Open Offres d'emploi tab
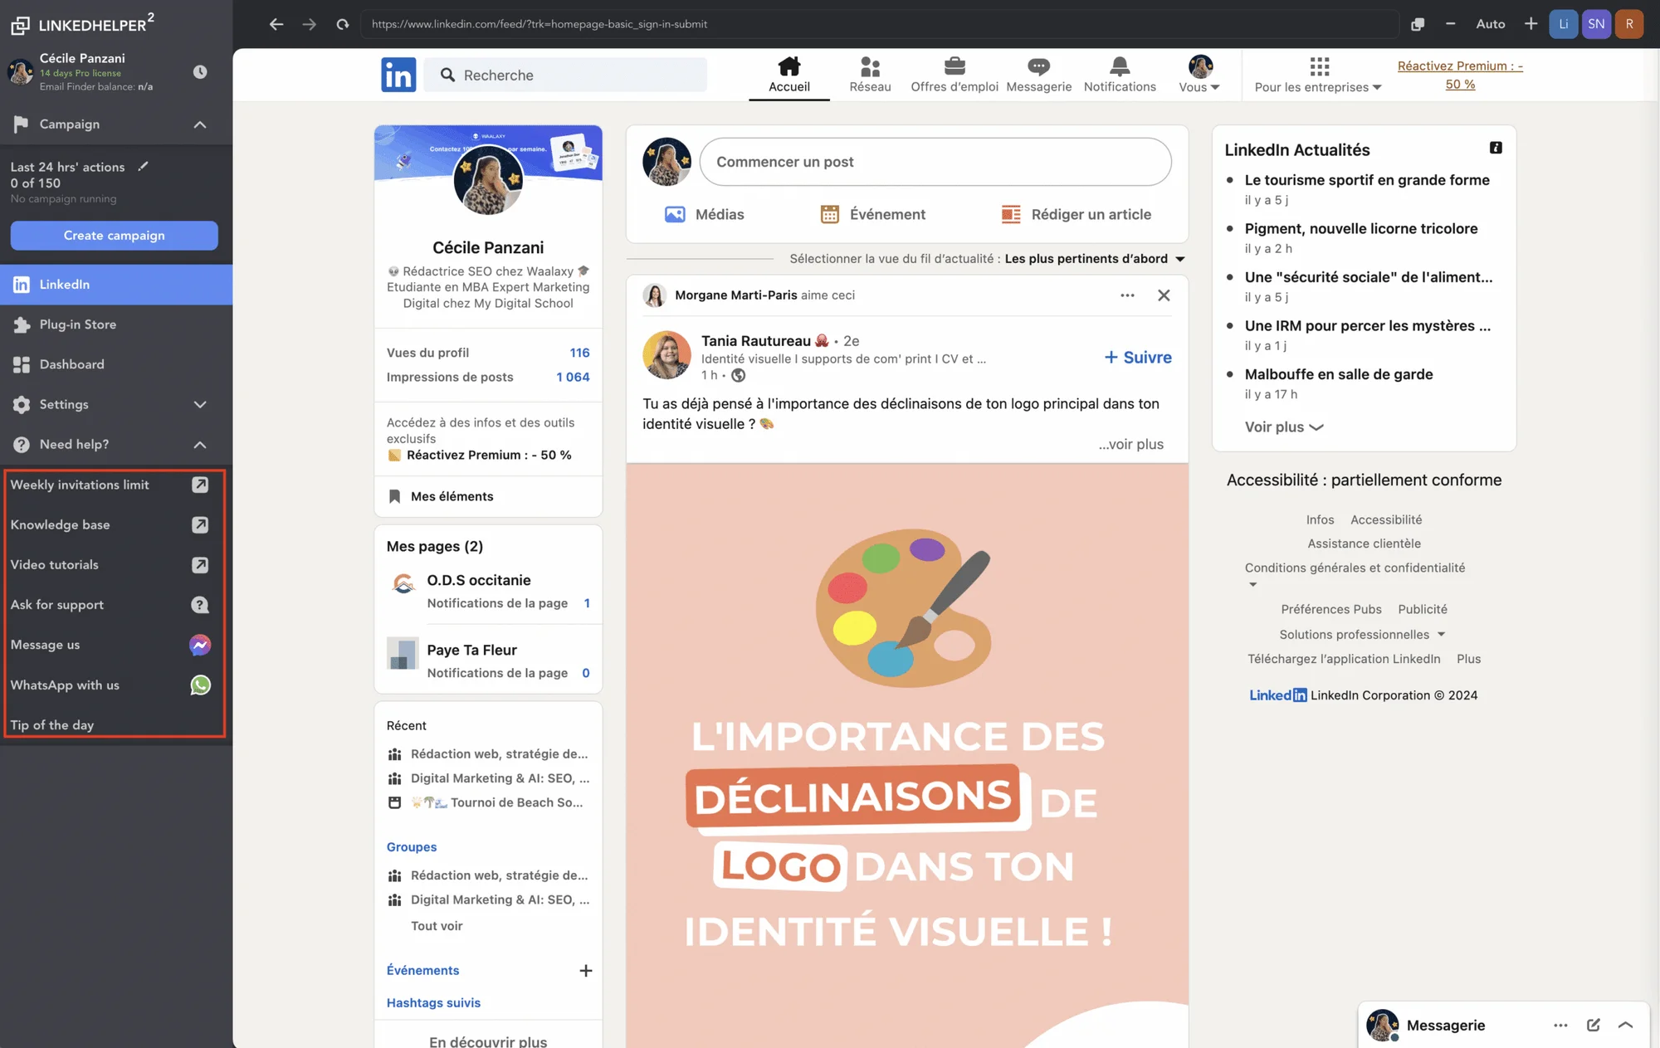The width and height of the screenshot is (1660, 1048). click(x=954, y=75)
